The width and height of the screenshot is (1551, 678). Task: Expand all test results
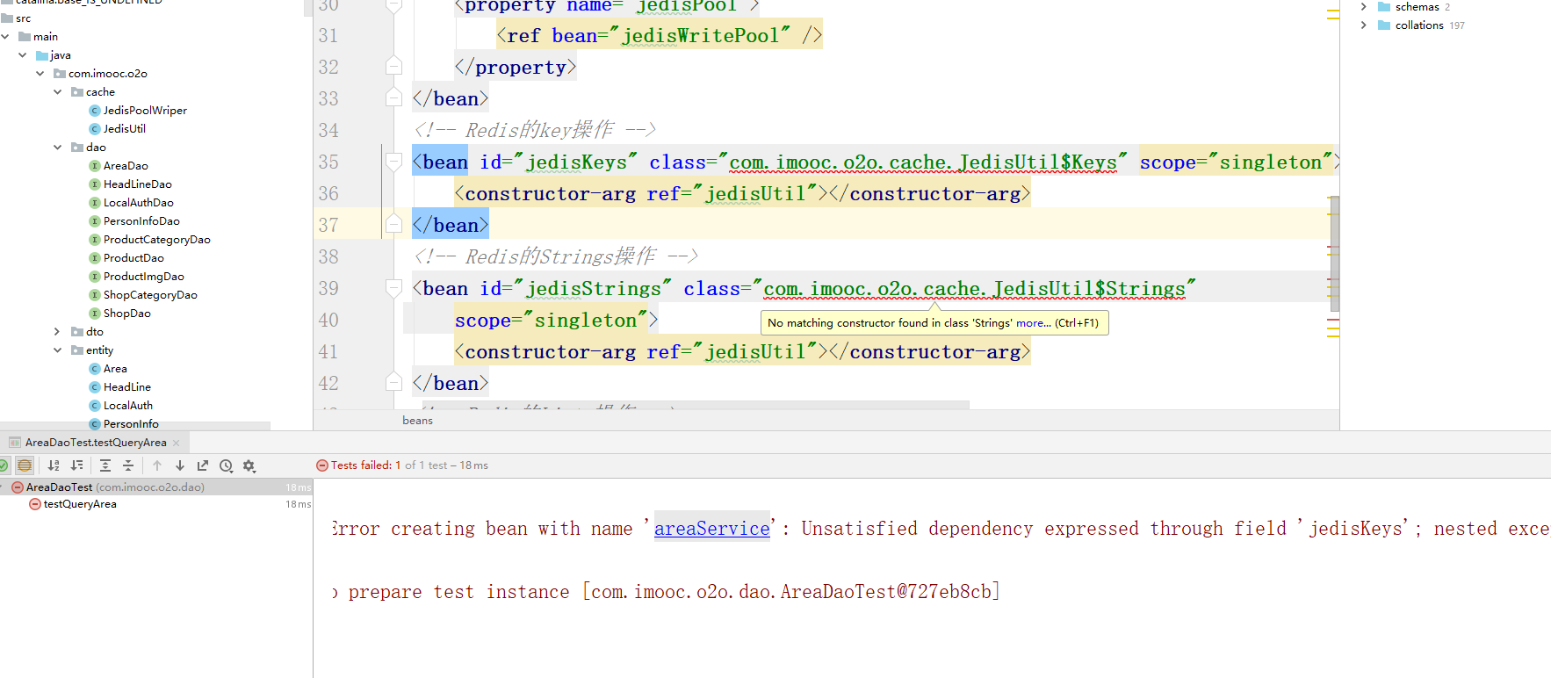[105, 465]
